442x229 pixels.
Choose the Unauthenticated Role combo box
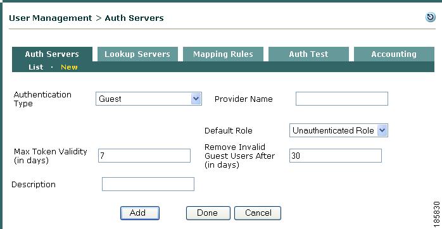pos(339,130)
